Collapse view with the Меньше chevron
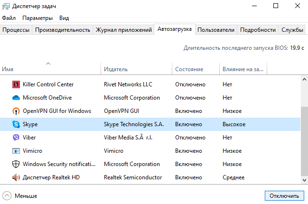The width and height of the screenshot is (308, 204). pyautogui.click(x=7, y=195)
